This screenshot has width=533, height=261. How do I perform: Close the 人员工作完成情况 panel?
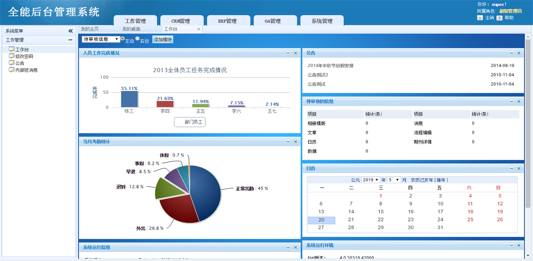click(296, 53)
